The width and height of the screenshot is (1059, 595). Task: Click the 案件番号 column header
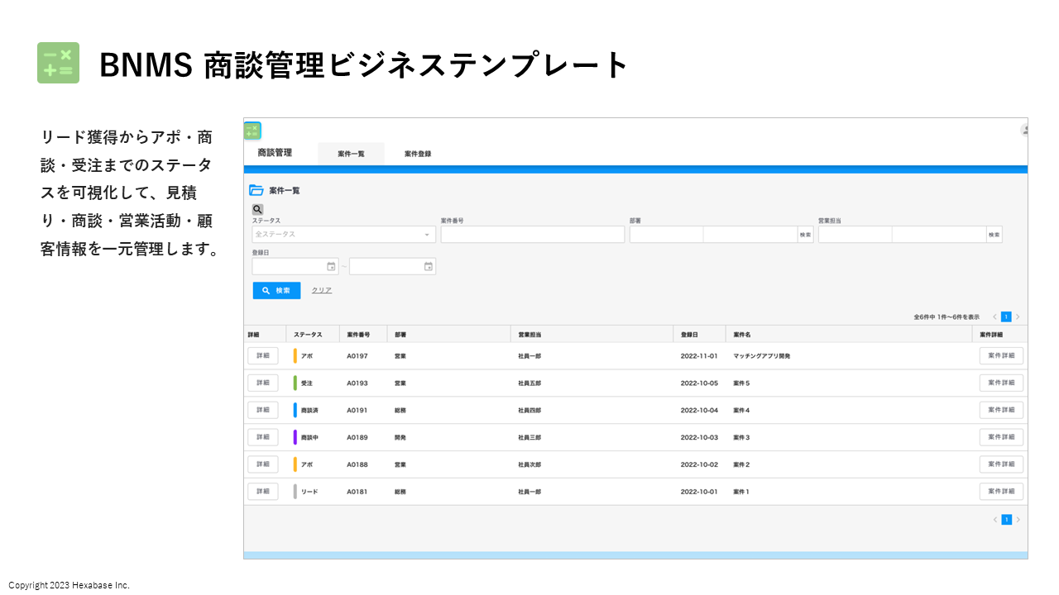tap(358, 335)
